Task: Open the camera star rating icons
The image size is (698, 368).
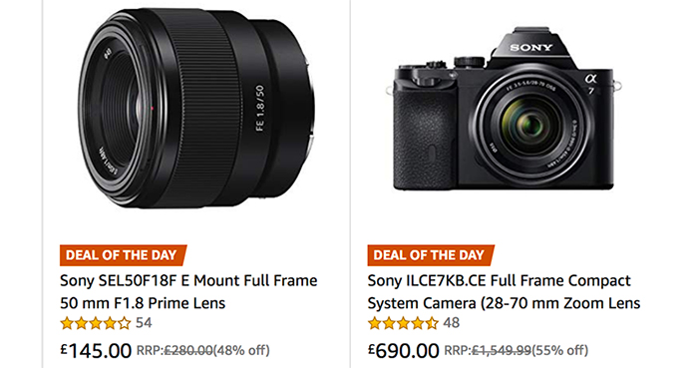Action: point(403,323)
